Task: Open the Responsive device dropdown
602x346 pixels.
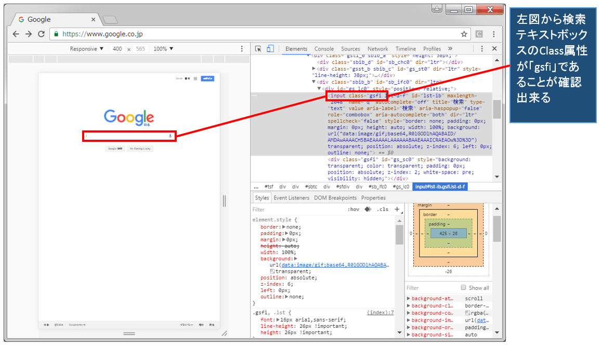Action: coord(87,49)
